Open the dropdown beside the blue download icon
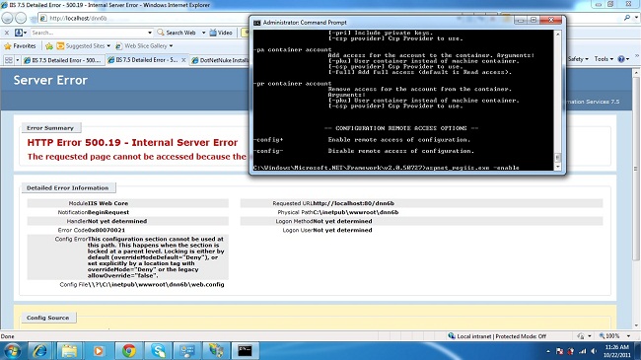The height and width of the screenshot is (360, 641). 25,33
